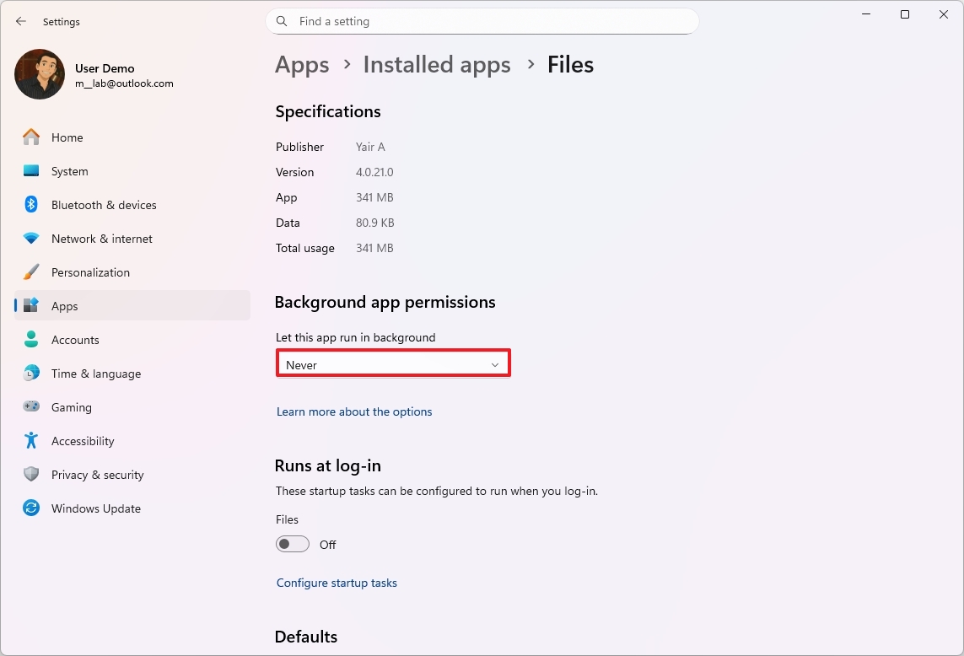Select Accounts in the sidebar
Image resolution: width=964 pixels, height=656 pixels.
click(76, 339)
